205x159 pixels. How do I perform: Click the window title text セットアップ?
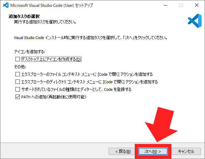tap(84, 5)
